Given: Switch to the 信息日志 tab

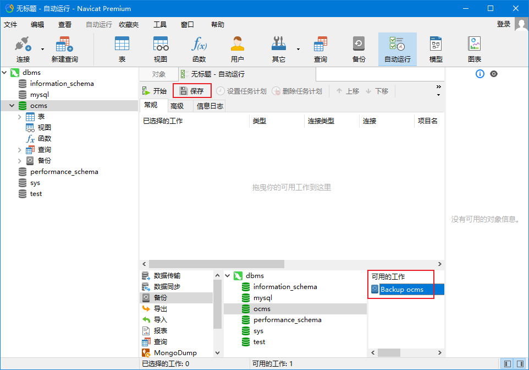Looking at the screenshot, I should [x=210, y=106].
